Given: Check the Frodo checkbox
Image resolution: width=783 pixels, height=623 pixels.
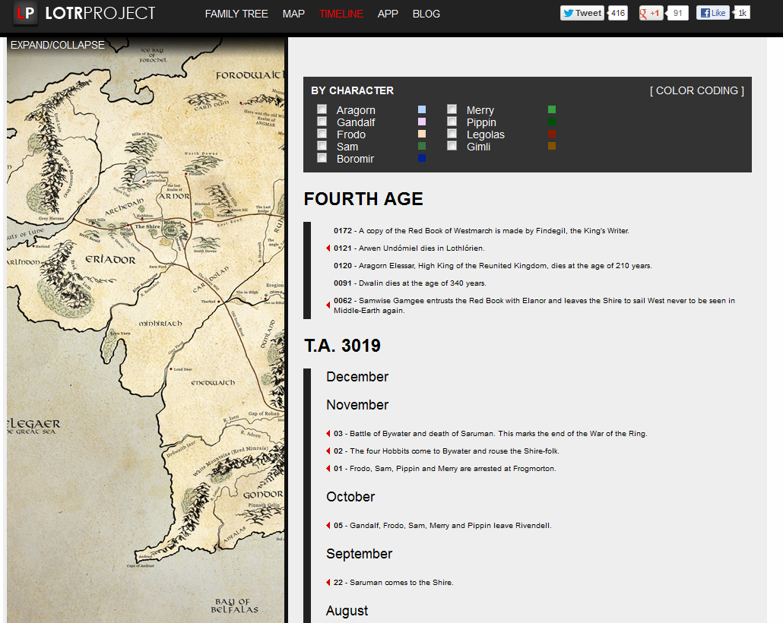Looking at the screenshot, I should pyautogui.click(x=322, y=133).
